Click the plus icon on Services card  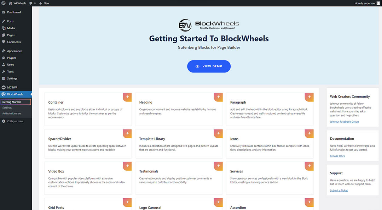click(x=309, y=166)
